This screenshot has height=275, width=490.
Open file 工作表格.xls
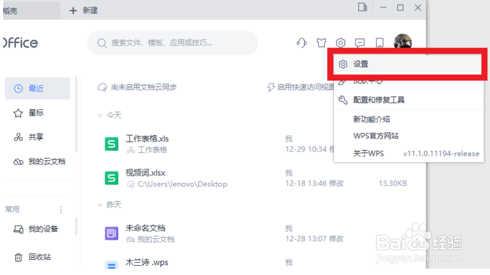(147, 139)
